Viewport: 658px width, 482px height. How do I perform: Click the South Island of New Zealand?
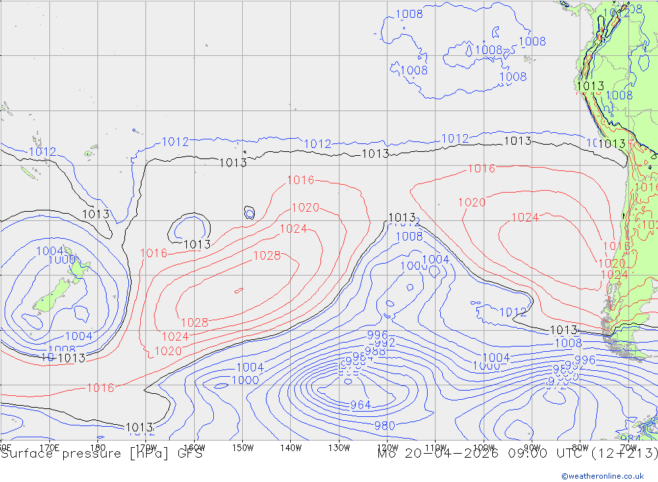tap(53, 296)
